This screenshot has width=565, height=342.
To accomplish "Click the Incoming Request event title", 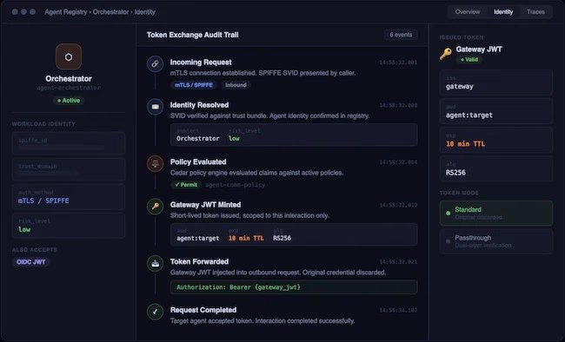I will click(x=201, y=62).
